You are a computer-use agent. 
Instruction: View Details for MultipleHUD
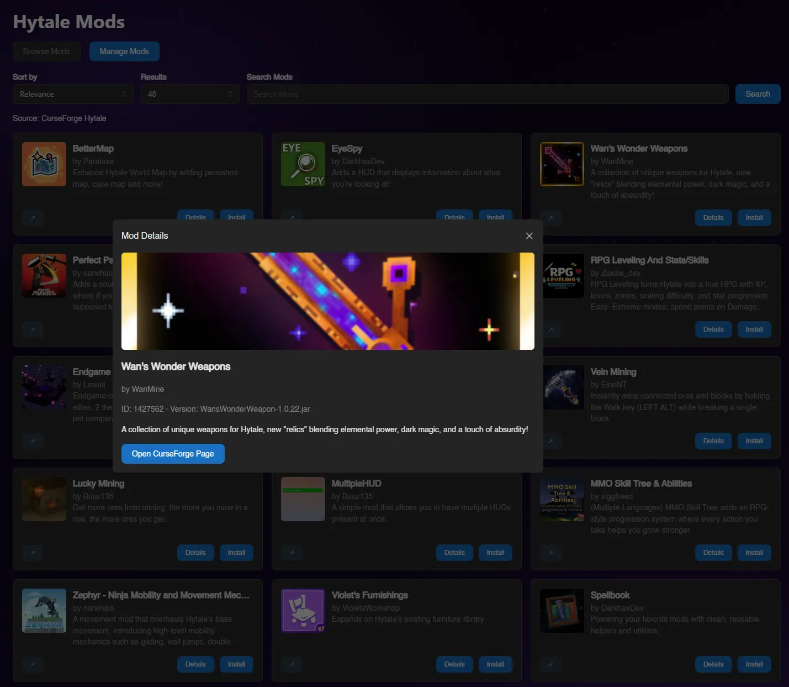454,553
